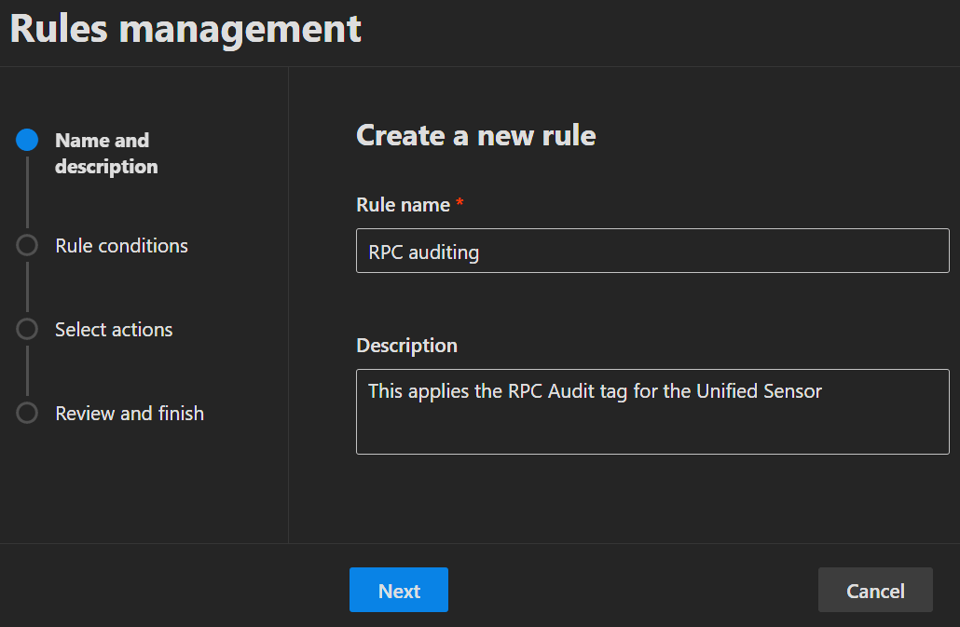Focus the Rule name field containing RPC auditing

(652, 252)
